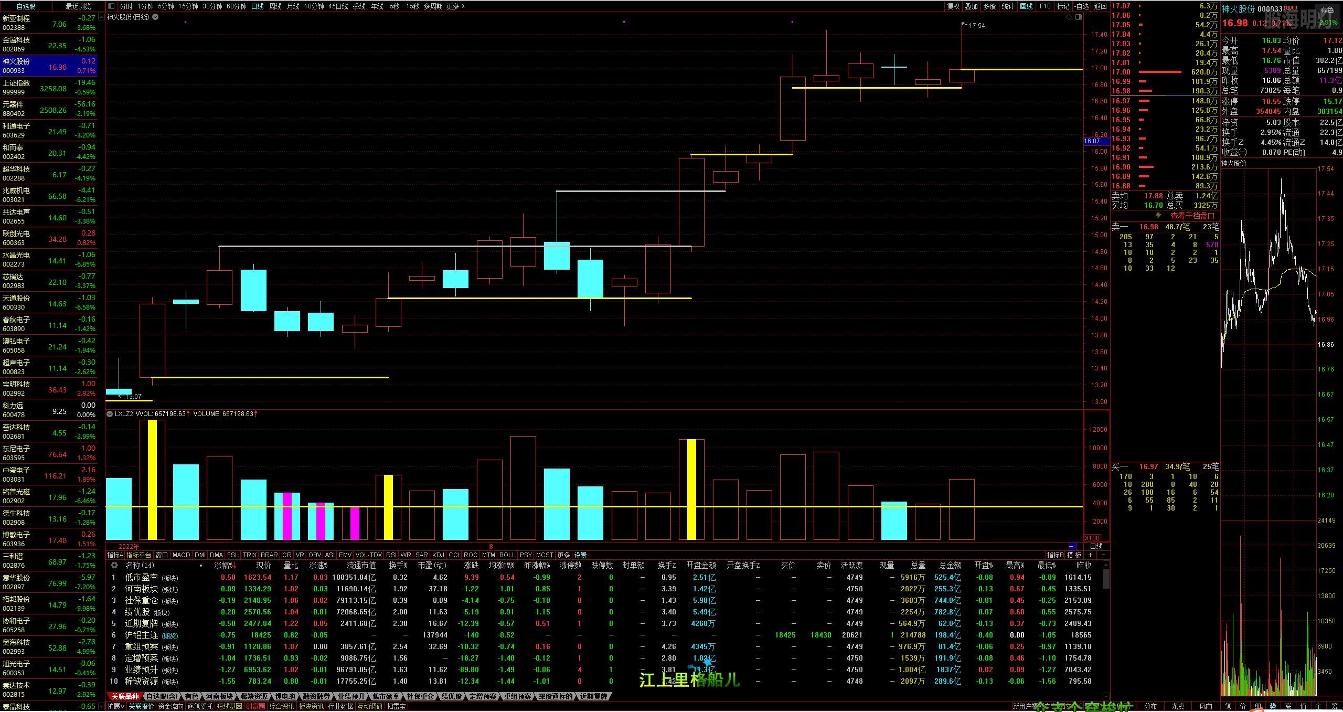Open the 资金流向 bottom tab
Viewport: 1343px width, 712px height.
click(x=171, y=707)
